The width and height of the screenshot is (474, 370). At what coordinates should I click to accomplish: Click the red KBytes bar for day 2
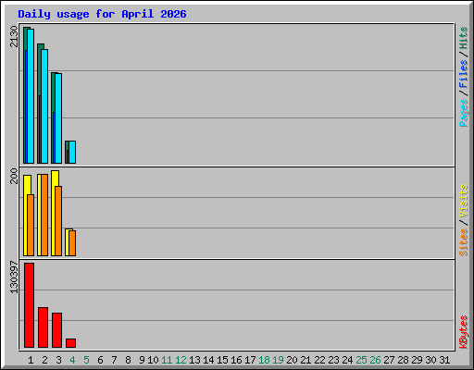pyautogui.click(x=43, y=327)
